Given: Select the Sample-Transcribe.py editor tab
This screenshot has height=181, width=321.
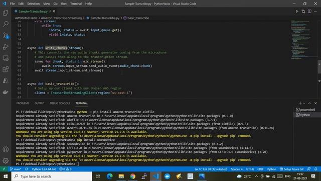Looking at the screenshot, I should coord(33,11).
